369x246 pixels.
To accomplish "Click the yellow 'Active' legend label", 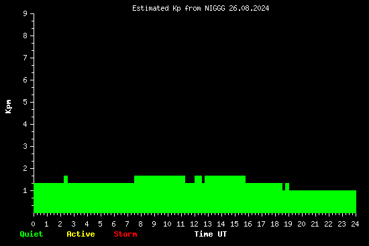I will click(81, 234).
